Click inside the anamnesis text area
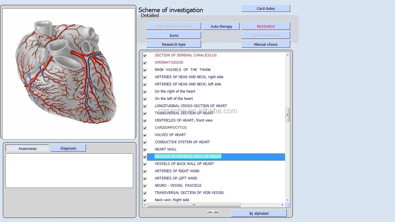The width and height of the screenshot is (395, 222). point(69,170)
